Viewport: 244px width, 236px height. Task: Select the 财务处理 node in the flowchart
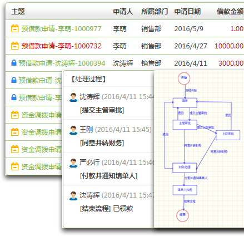[185, 168]
